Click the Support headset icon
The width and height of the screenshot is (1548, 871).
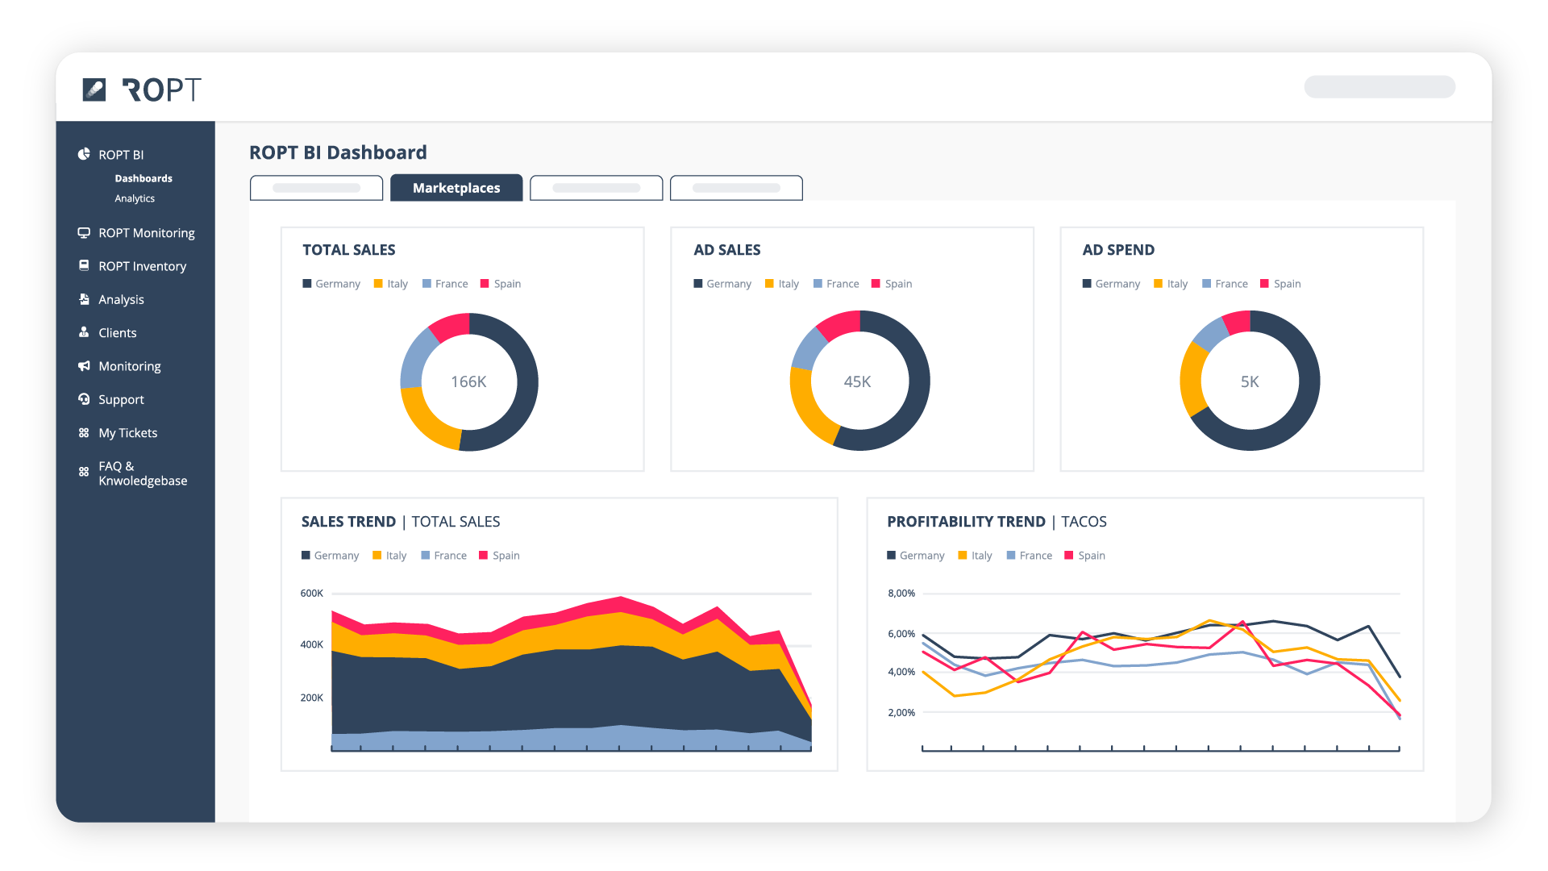pyautogui.click(x=84, y=399)
